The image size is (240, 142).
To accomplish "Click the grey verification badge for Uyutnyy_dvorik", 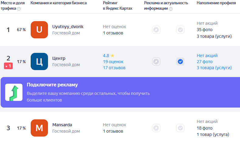I will [180, 30].
